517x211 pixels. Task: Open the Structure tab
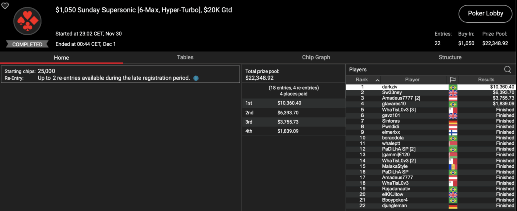click(x=450, y=57)
